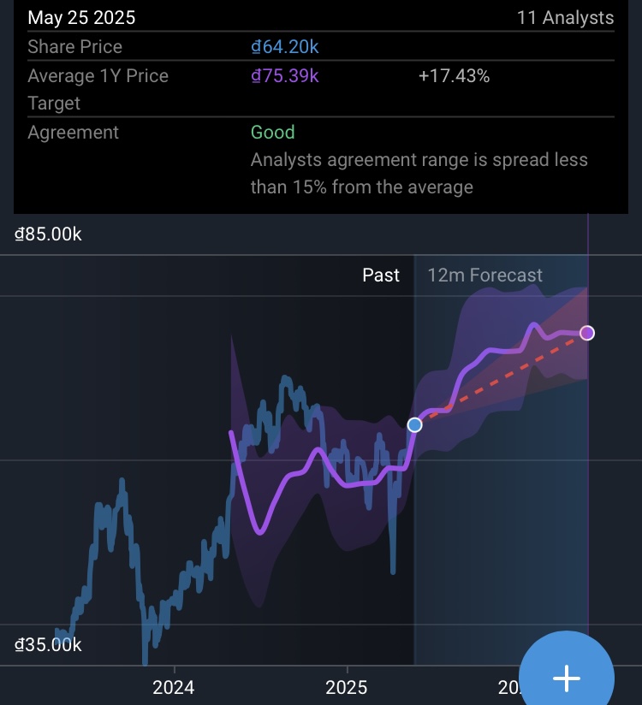Click the ₫35.00k price axis label
The height and width of the screenshot is (705, 642).
49,645
